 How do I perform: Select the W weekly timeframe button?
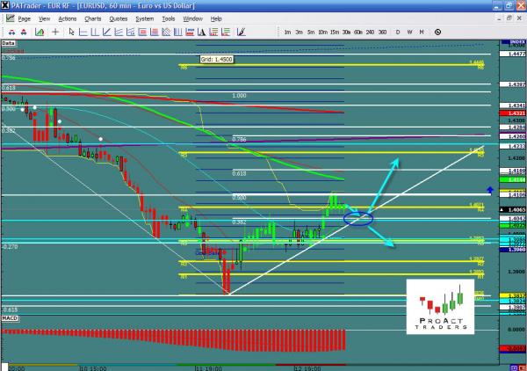coord(408,32)
